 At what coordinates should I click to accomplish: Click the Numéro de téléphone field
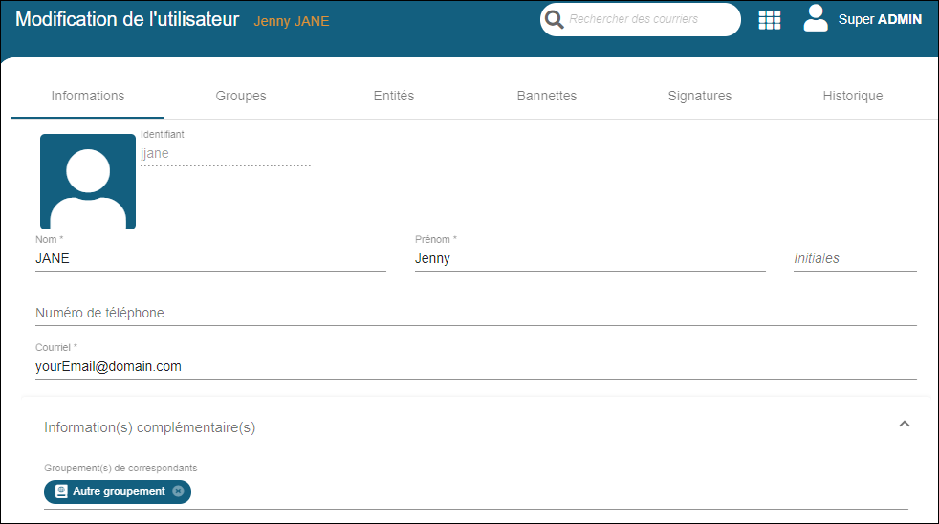click(x=475, y=313)
